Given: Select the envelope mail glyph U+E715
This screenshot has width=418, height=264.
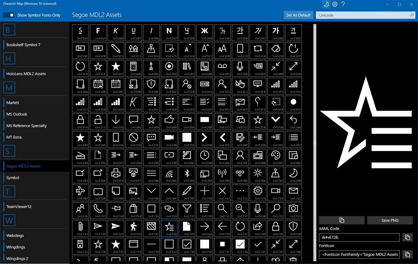Looking at the screenshot, I should pos(293,193).
